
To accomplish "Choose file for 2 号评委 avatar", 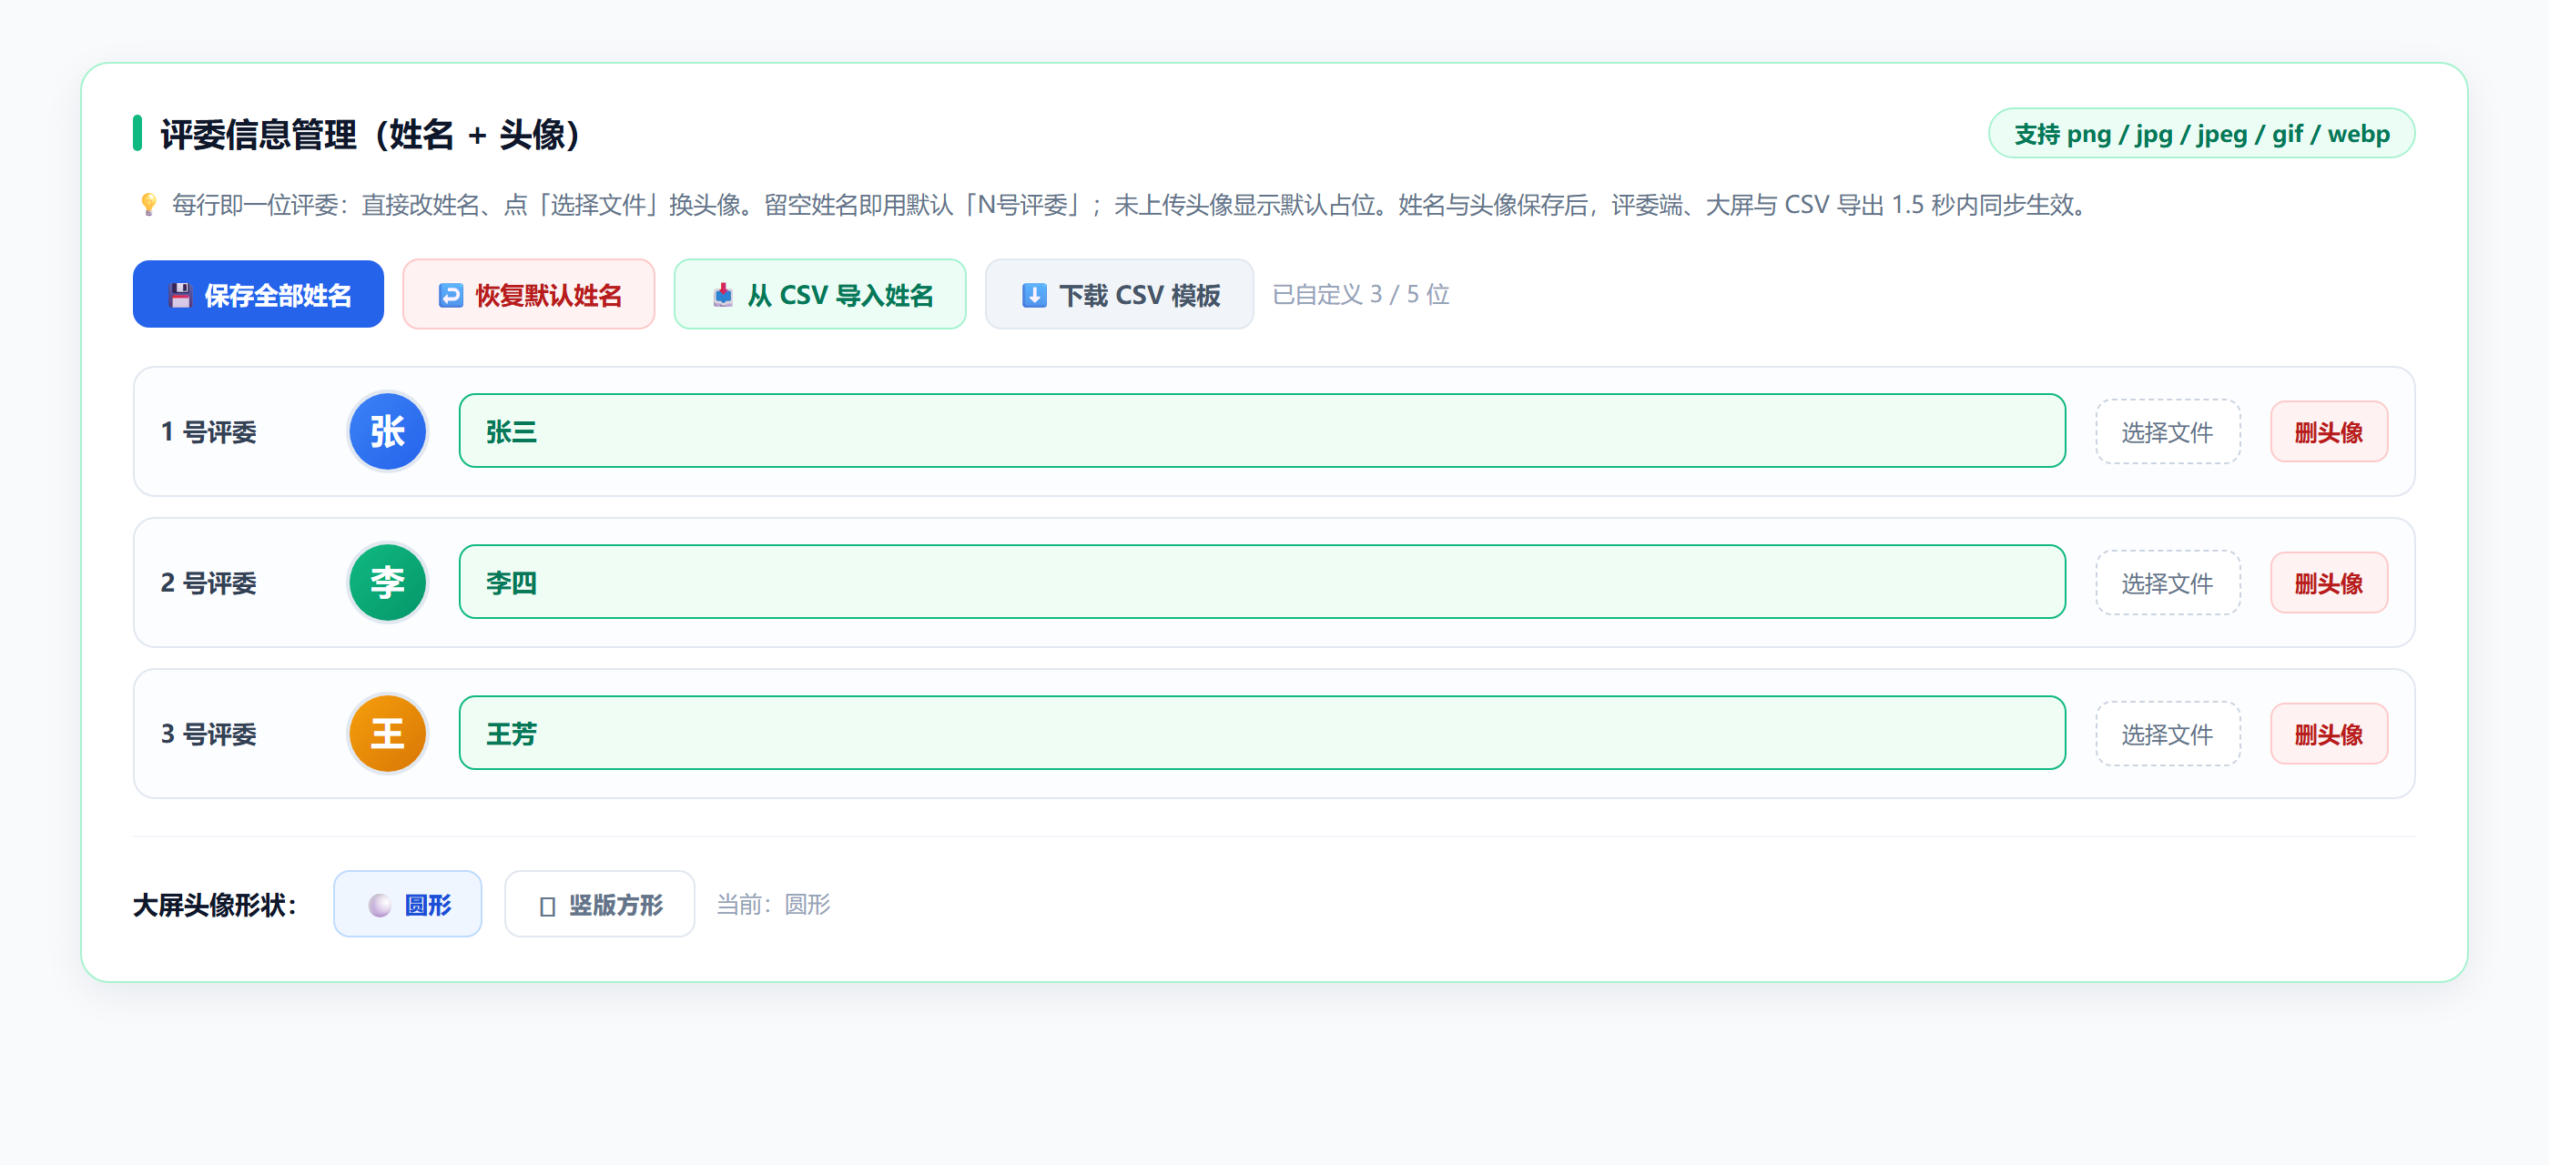I will point(2167,583).
